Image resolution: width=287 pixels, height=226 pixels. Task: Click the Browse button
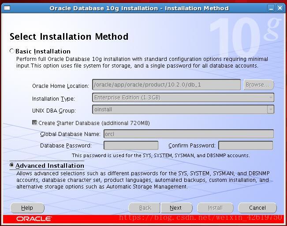[259, 85]
